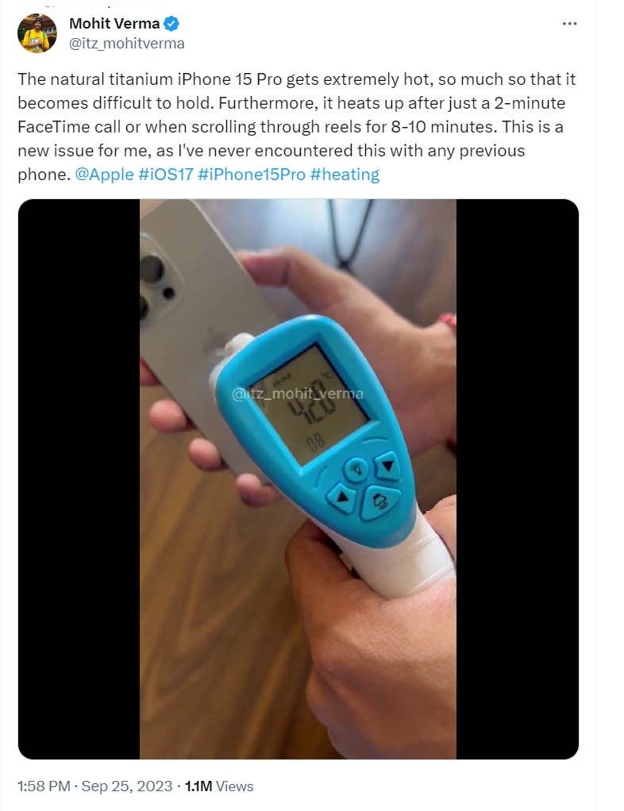
Task: Open the @Apple mention link
Action: pos(105,175)
